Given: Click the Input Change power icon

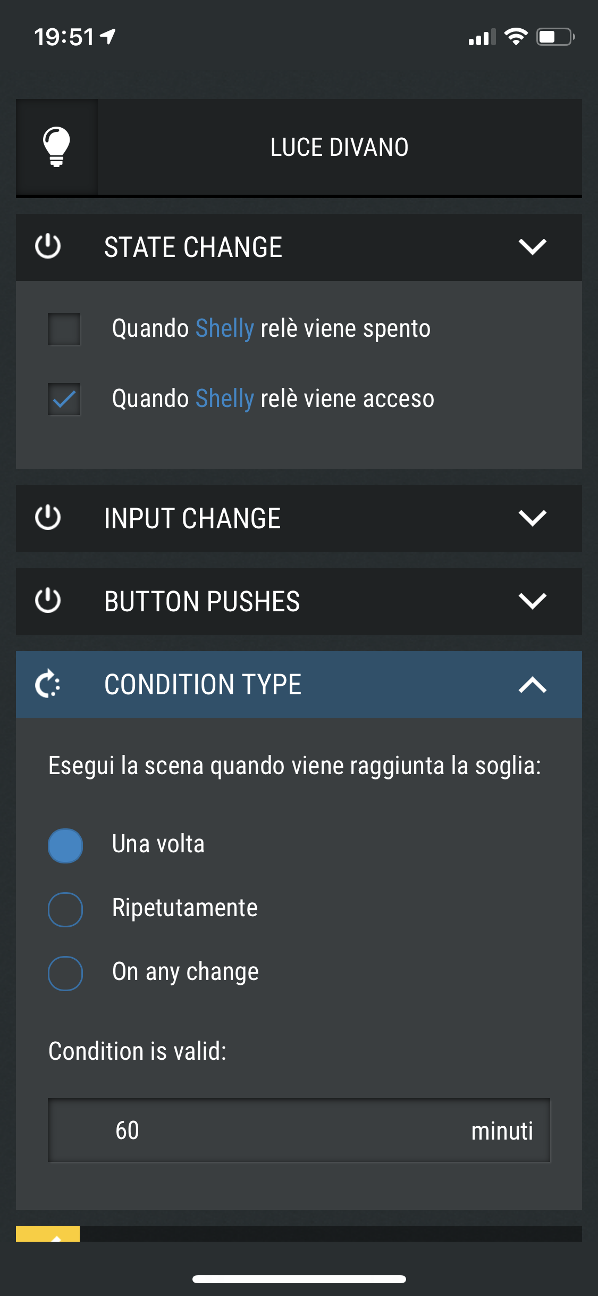Looking at the screenshot, I should pos(48,518).
